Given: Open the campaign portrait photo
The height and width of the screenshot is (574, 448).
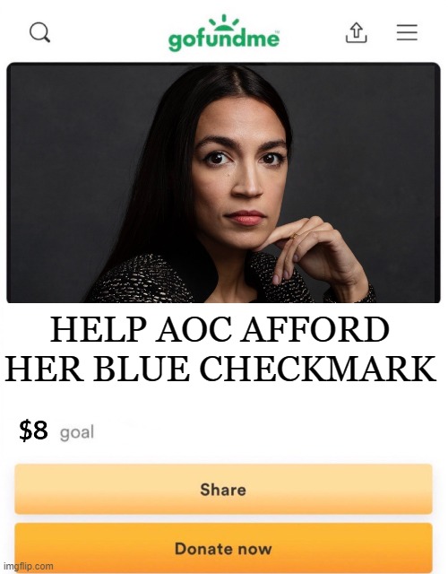Looking at the screenshot, I should point(223,183).
